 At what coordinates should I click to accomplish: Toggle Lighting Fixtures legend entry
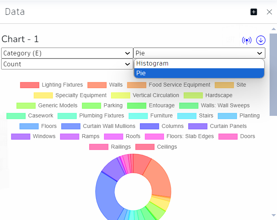[62, 85]
